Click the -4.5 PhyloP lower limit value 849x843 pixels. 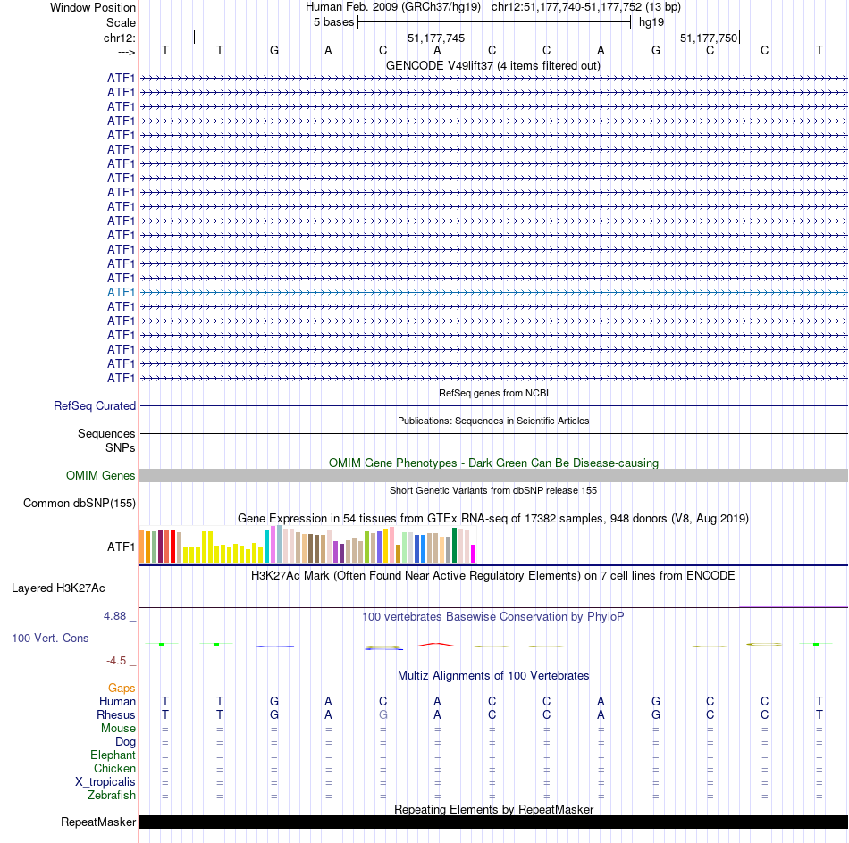(x=116, y=660)
